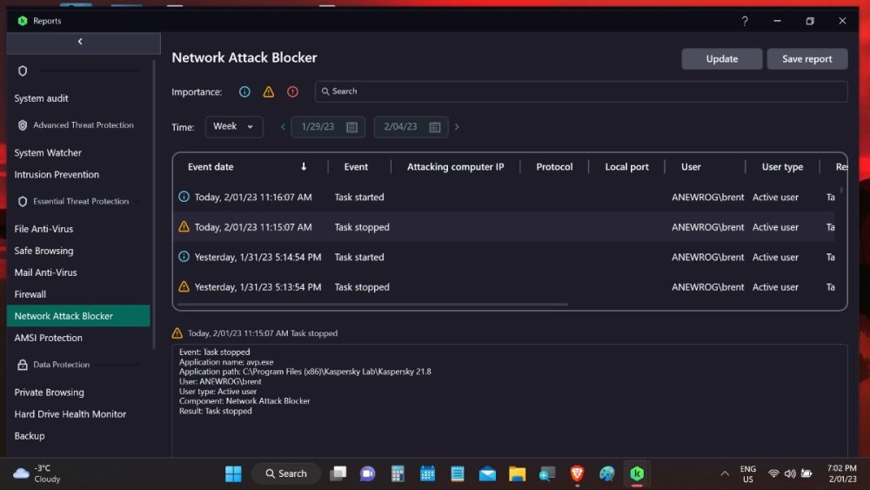This screenshot has height=490, width=870.
Task: Click the Save report button
Action: click(806, 59)
